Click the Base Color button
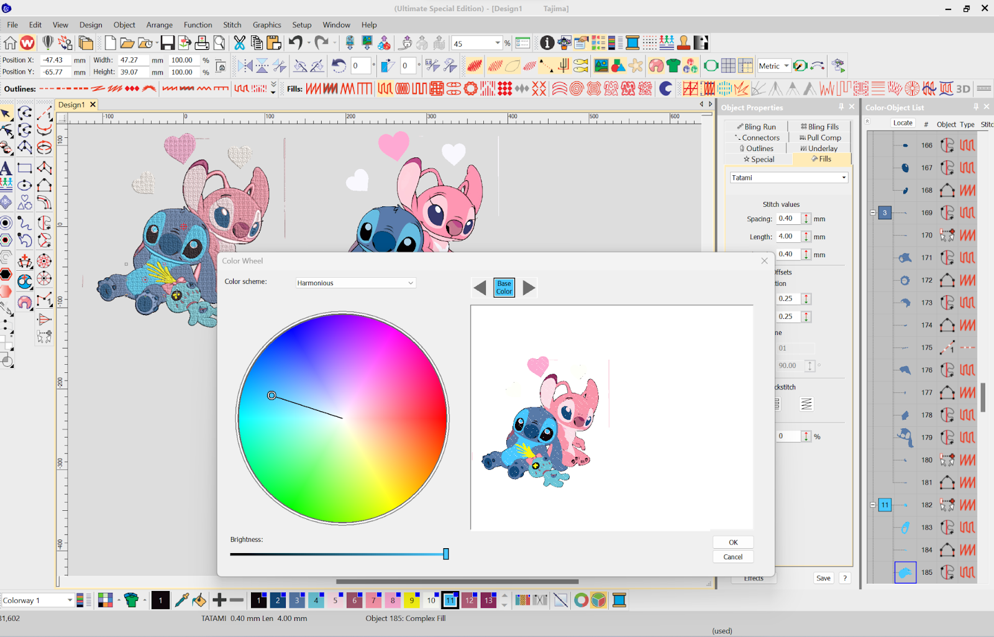The image size is (994, 637). click(x=504, y=287)
